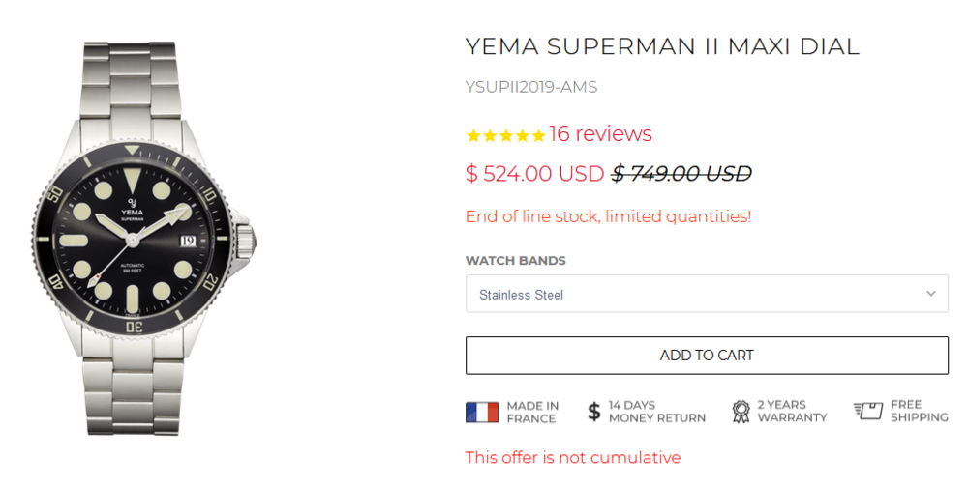Open the 16 reviews link
Image resolution: width=968 pixels, height=486 pixels.
pos(600,134)
